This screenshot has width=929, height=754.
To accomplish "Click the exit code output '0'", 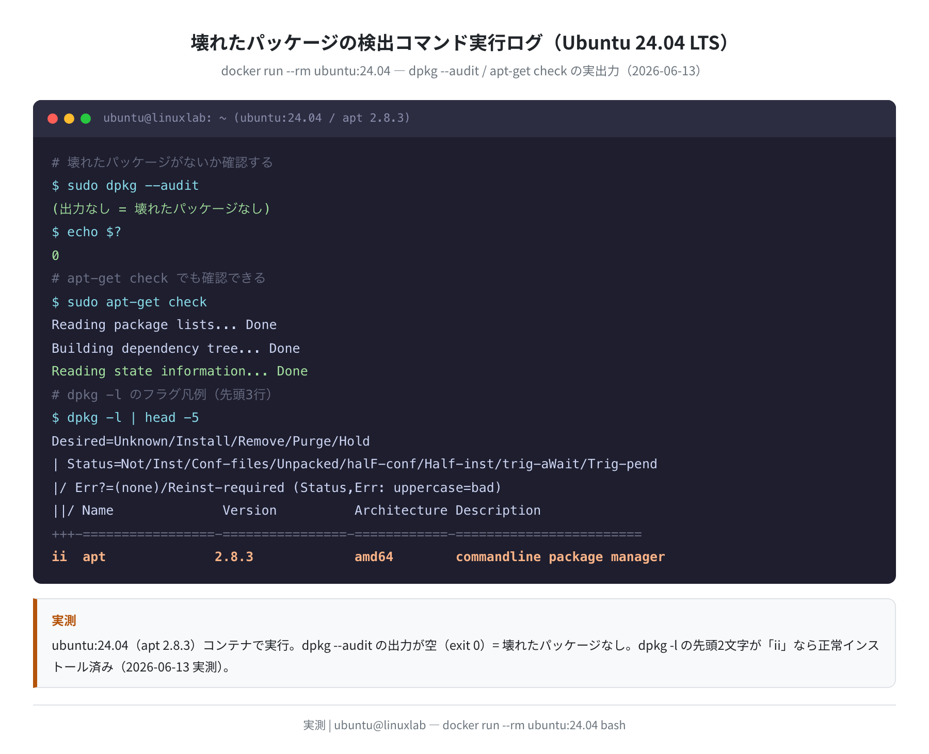I will click(x=55, y=255).
